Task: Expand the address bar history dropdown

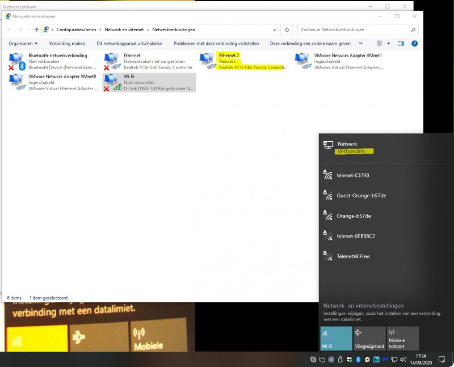Action: tap(275, 29)
